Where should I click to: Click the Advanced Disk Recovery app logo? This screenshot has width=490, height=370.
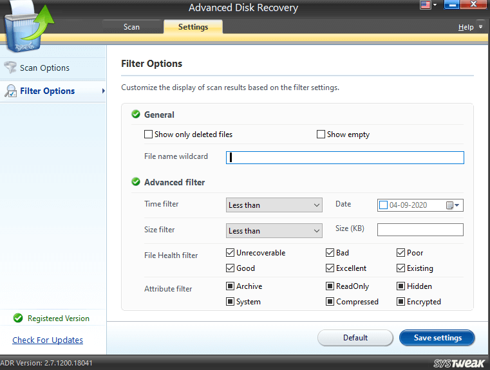coord(29,26)
